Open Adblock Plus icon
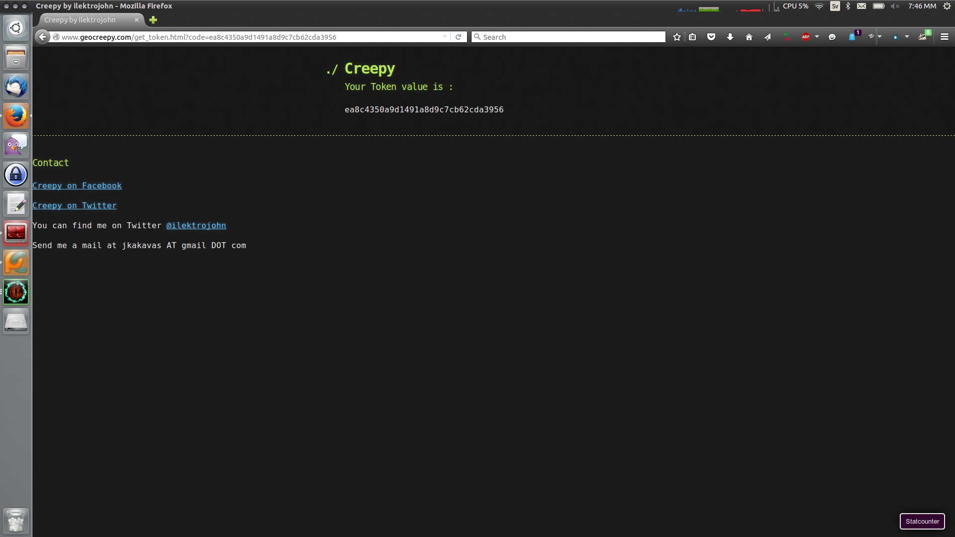The image size is (955, 537). [806, 37]
